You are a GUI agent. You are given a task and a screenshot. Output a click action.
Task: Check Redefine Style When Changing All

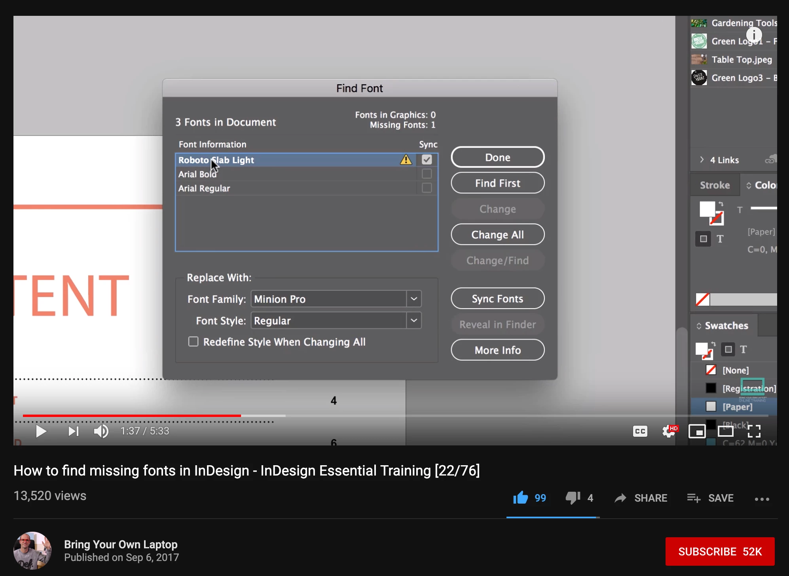[193, 342]
